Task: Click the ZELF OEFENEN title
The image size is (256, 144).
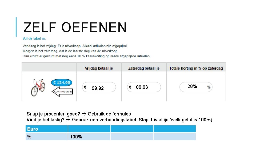Action: point(75,27)
